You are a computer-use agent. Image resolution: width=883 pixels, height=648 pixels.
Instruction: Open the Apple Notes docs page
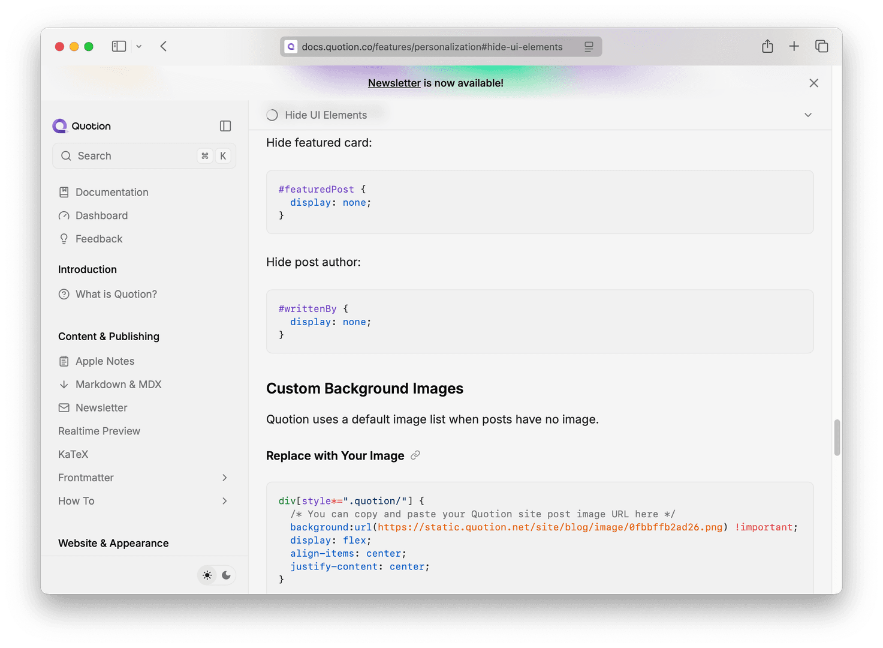click(104, 361)
